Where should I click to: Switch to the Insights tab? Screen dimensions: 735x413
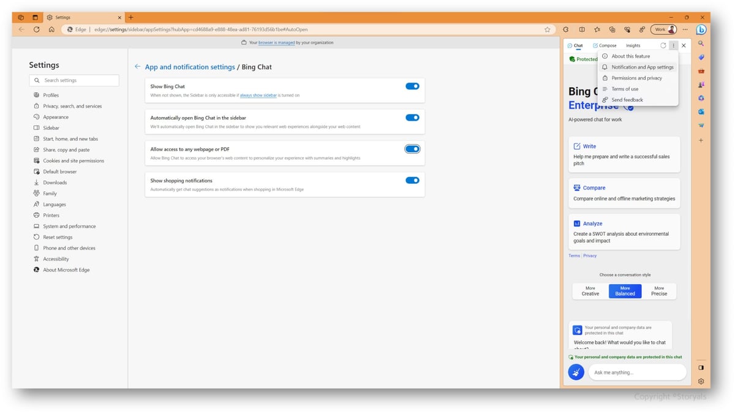point(633,45)
